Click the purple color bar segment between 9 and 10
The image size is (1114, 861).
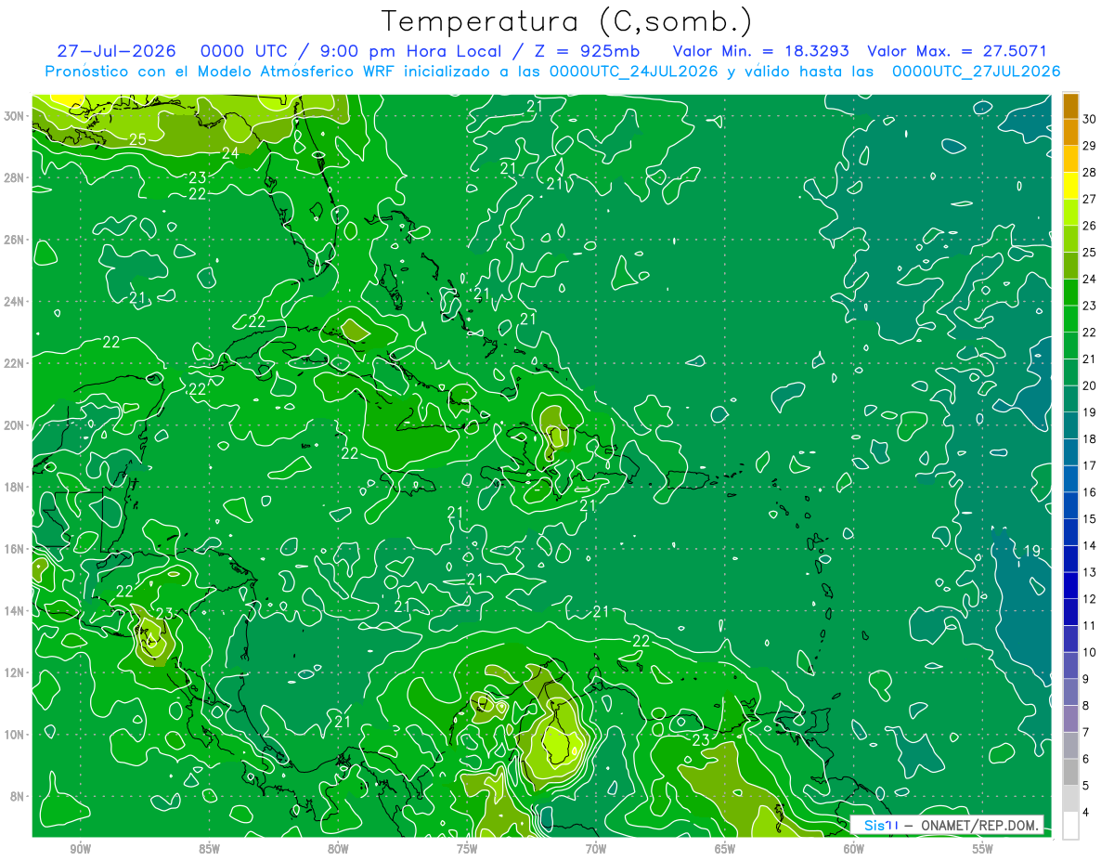tap(1070, 666)
